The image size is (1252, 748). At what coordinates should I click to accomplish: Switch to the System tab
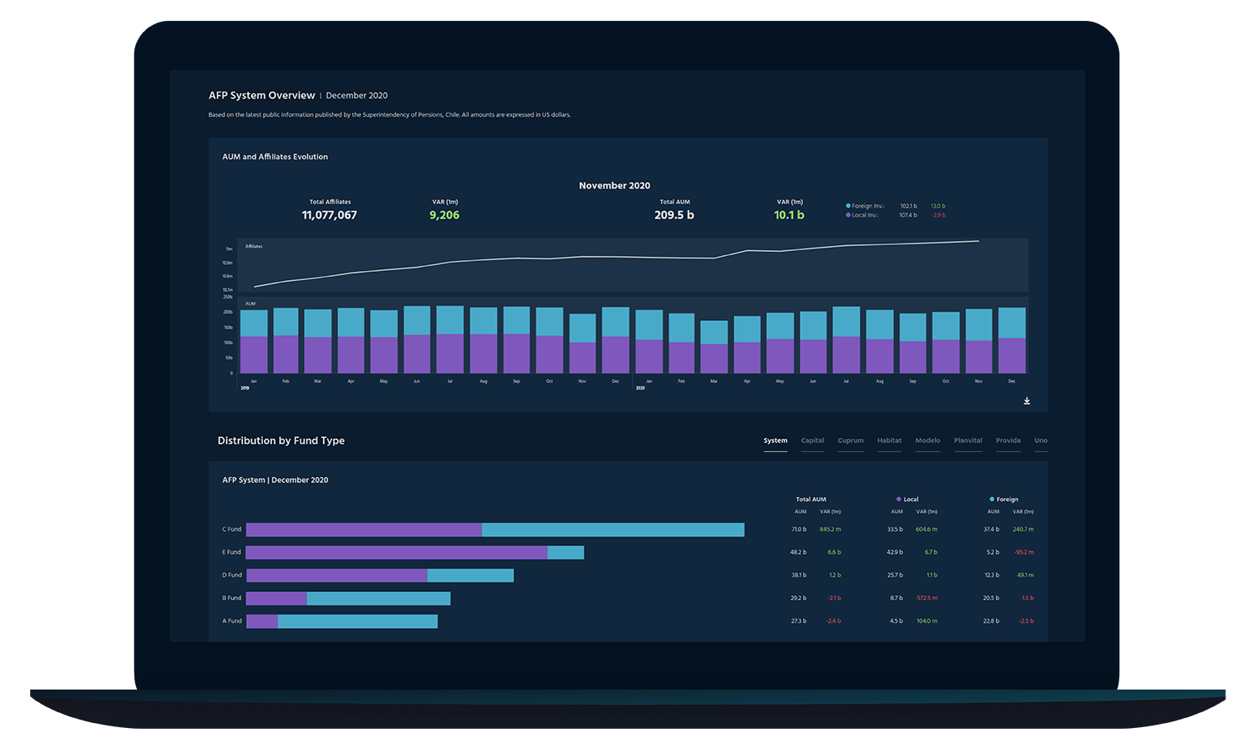pos(775,441)
